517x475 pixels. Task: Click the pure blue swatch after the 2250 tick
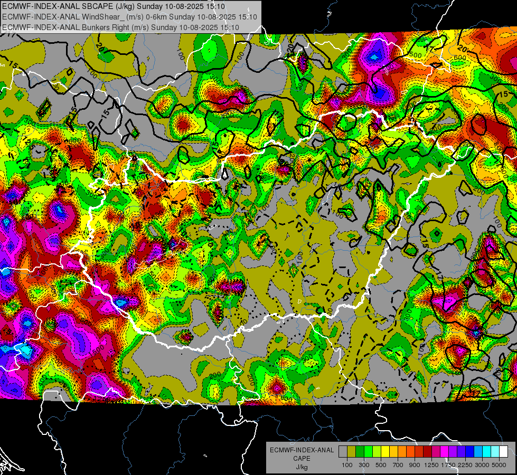click(x=470, y=452)
